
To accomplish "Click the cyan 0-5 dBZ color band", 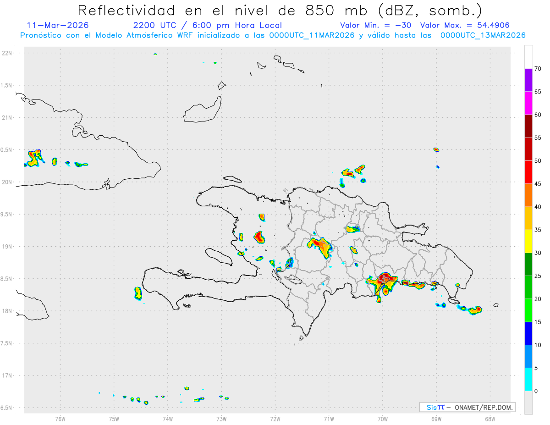I will (528, 380).
